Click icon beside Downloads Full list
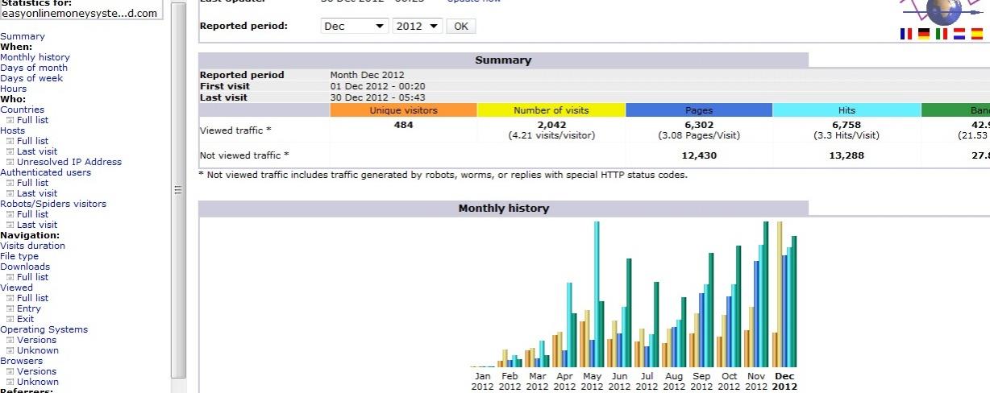990x393 pixels. click(x=10, y=277)
